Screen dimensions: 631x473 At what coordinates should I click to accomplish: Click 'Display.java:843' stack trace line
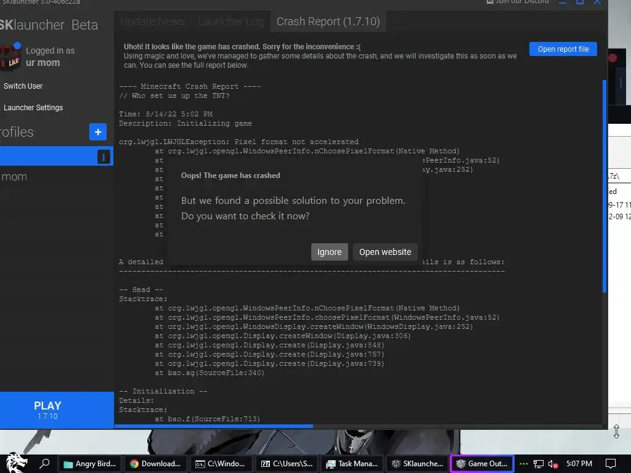pyautogui.click(x=269, y=345)
